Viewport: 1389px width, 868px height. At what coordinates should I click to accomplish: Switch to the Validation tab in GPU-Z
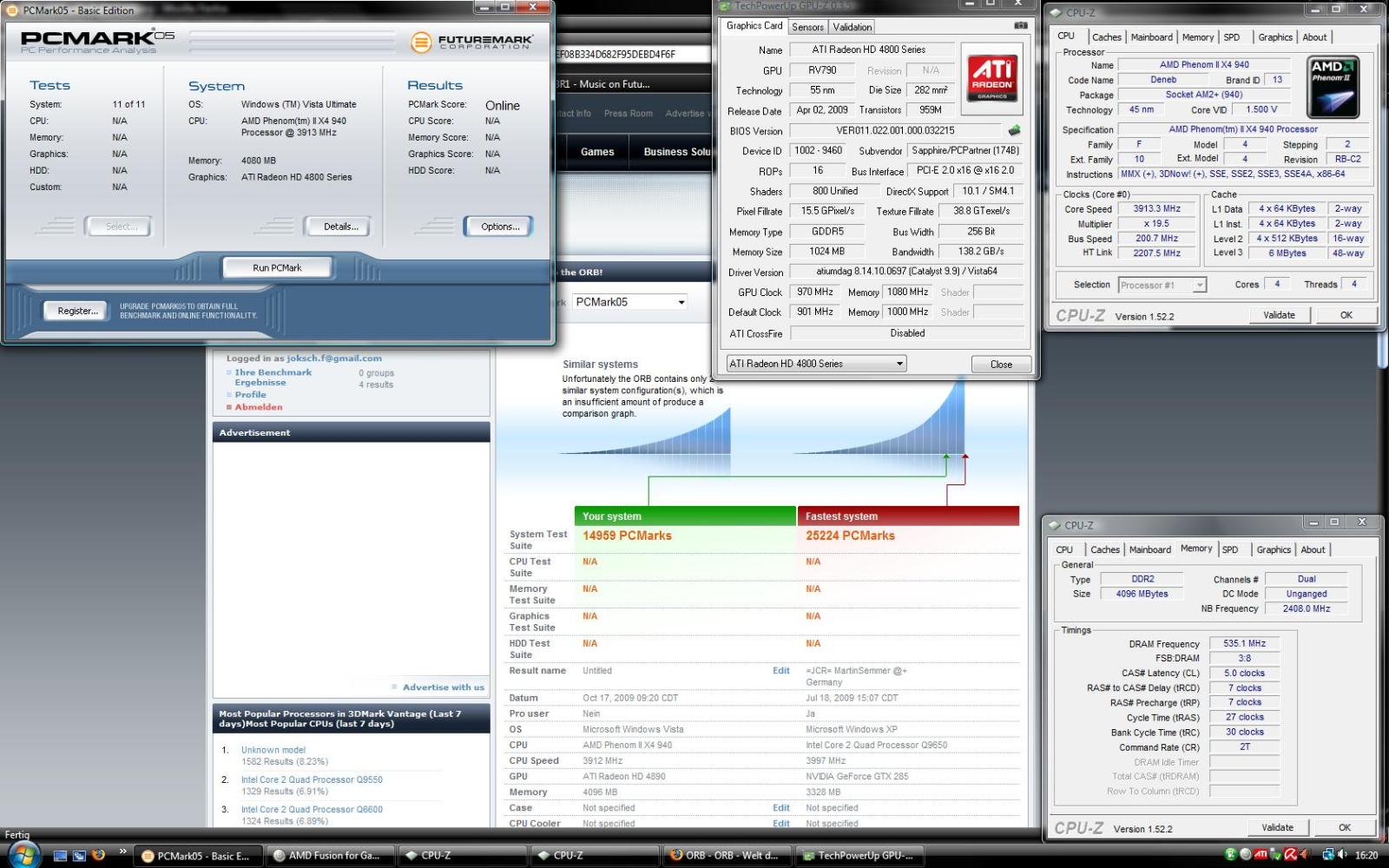852,27
